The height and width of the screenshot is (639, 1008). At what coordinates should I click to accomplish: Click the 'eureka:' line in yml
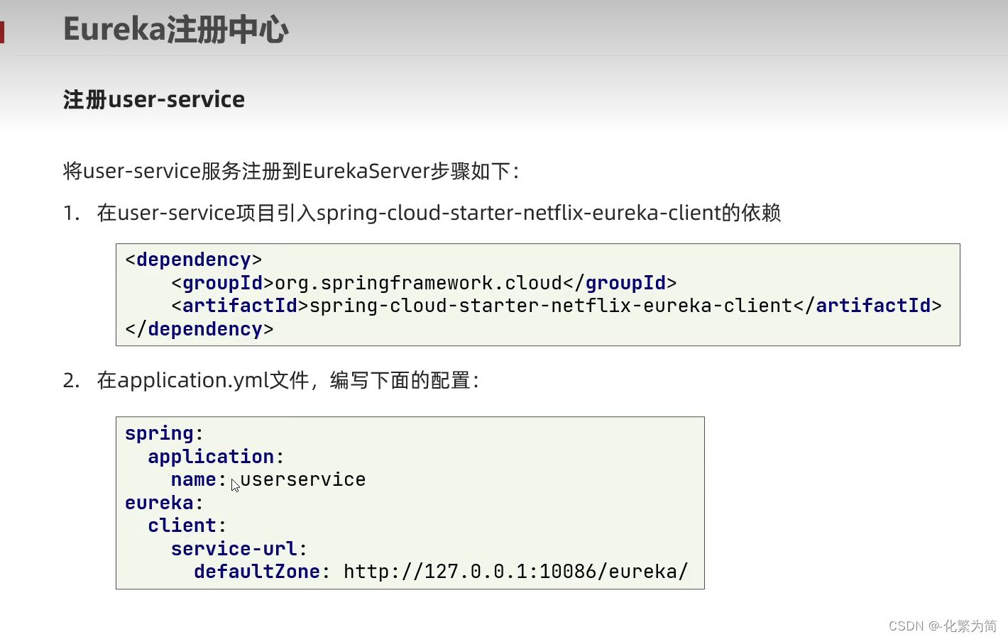165,503
